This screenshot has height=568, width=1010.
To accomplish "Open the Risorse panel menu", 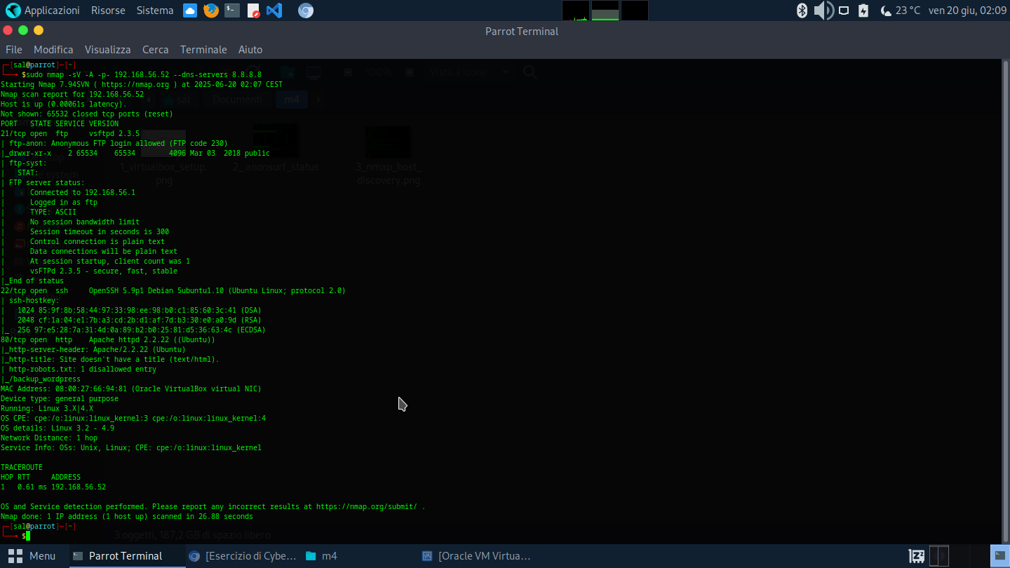I will click(108, 11).
